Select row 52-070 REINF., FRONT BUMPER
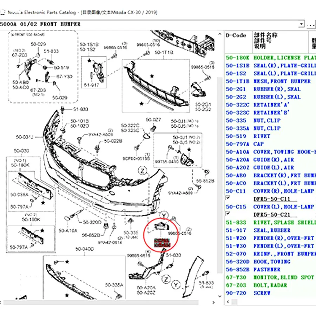This screenshot has height=316, width=316. click(x=270, y=254)
